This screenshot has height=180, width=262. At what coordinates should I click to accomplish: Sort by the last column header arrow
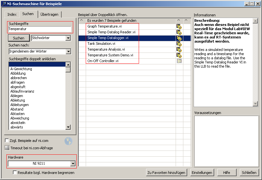click(186, 20)
